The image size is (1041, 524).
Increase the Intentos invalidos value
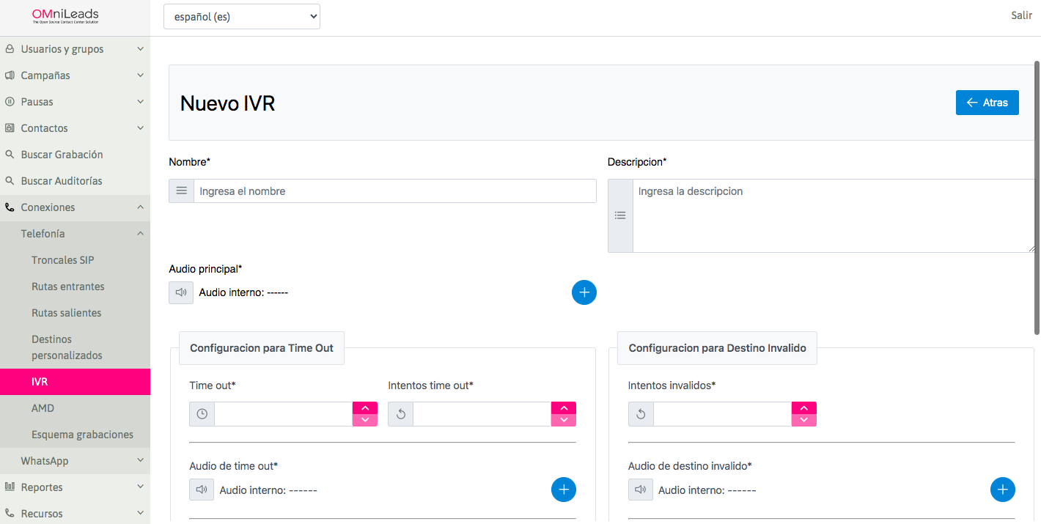(x=804, y=408)
